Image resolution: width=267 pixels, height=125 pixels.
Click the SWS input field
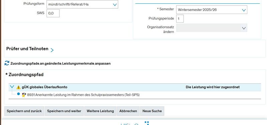[x=53, y=13]
